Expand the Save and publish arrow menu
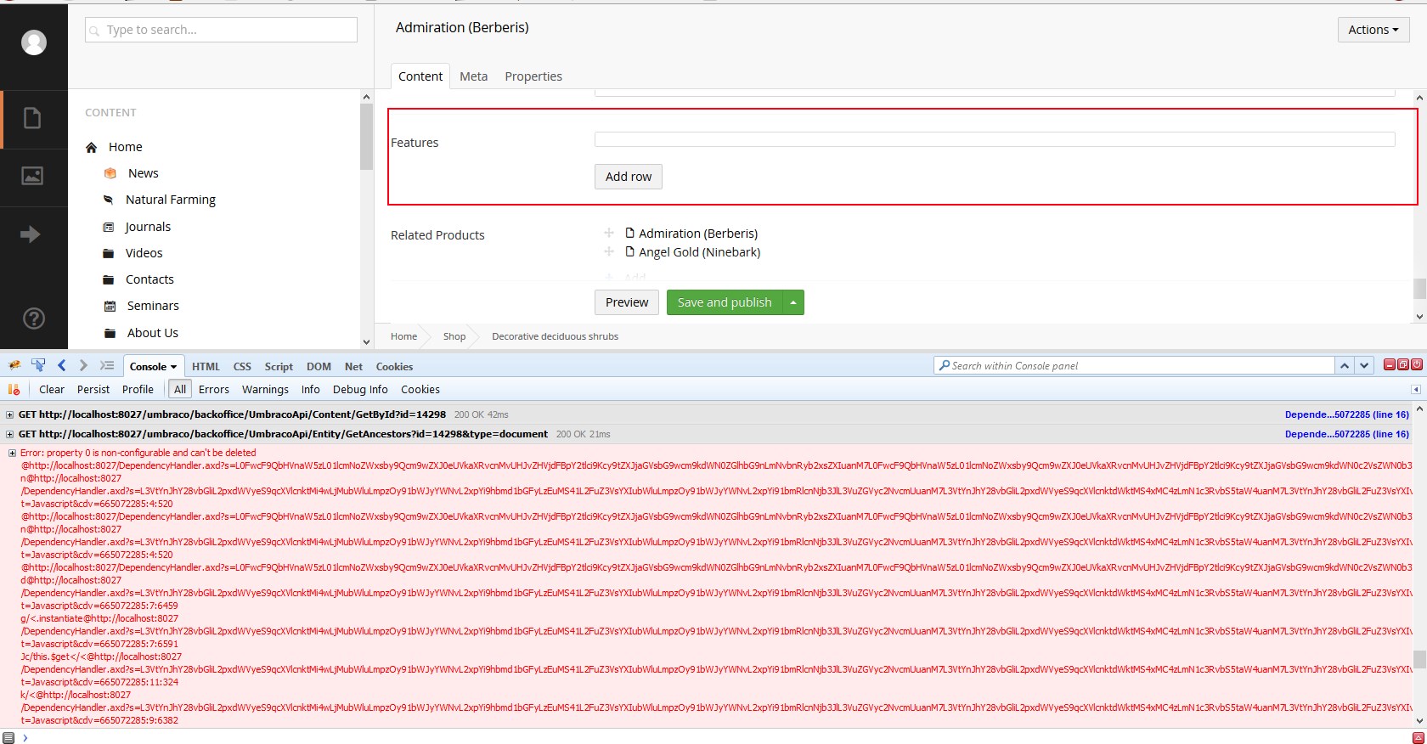The height and width of the screenshot is (744, 1427). tap(793, 302)
